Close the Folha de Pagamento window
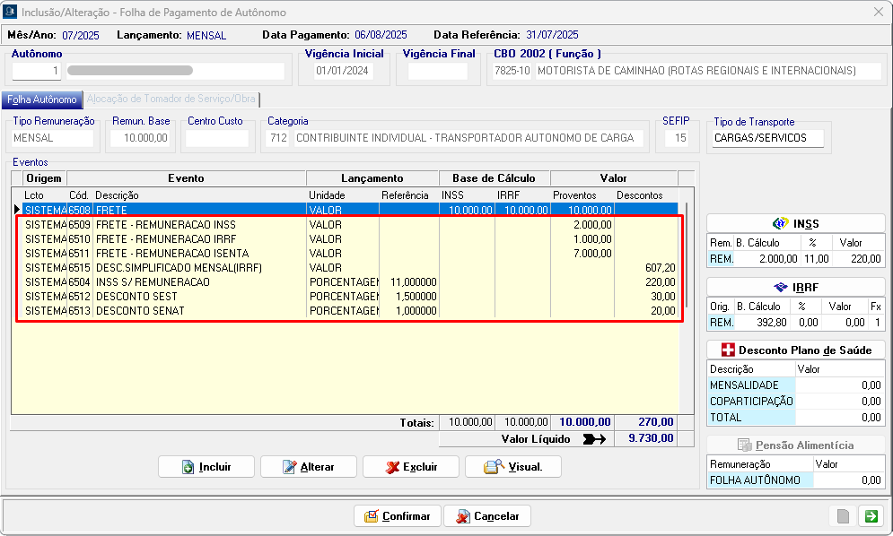The width and height of the screenshot is (893, 536). [877, 12]
